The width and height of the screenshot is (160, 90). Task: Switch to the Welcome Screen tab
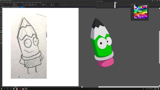coord(7,7)
